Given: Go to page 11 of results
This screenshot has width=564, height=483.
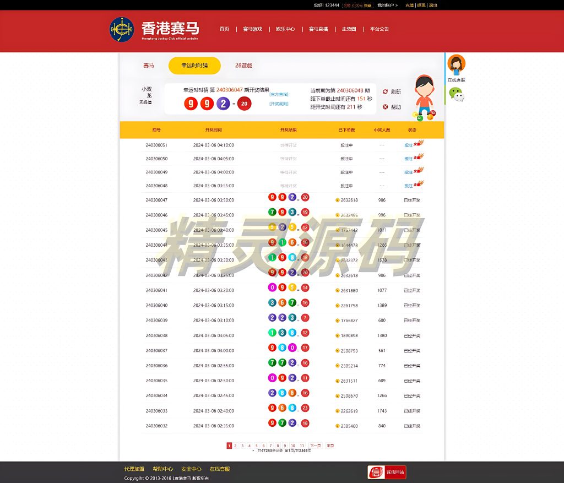Looking at the screenshot, I should [302, 446].
